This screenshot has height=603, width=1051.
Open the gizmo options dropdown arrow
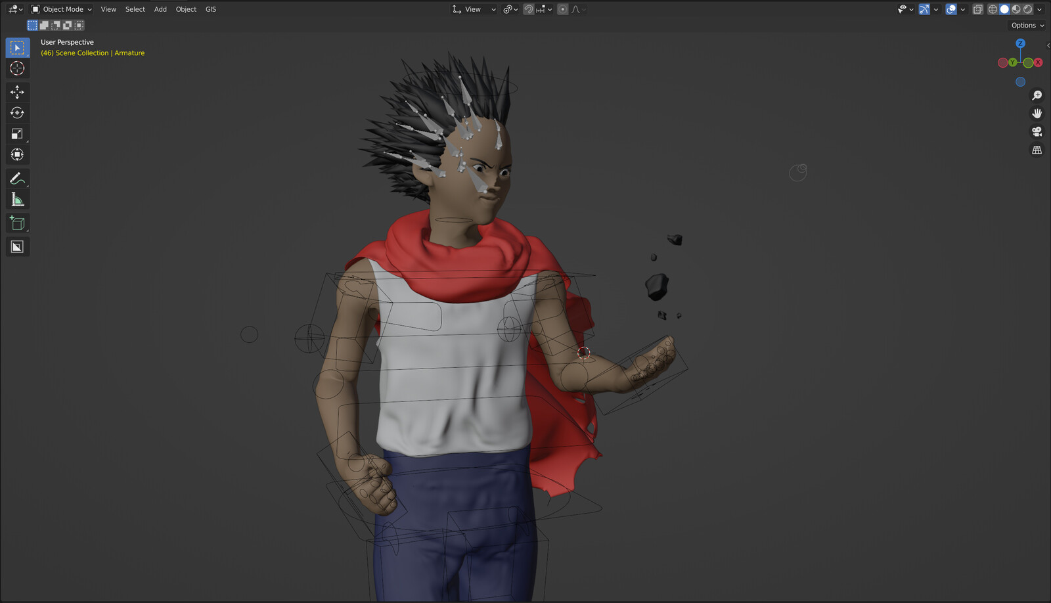pyautogui.click(x=936, y=9)
